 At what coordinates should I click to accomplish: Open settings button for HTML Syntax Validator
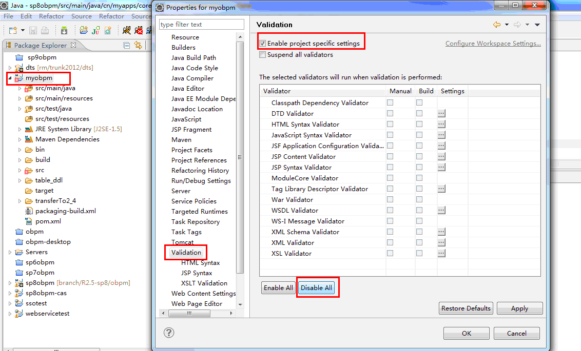(441, 124)
